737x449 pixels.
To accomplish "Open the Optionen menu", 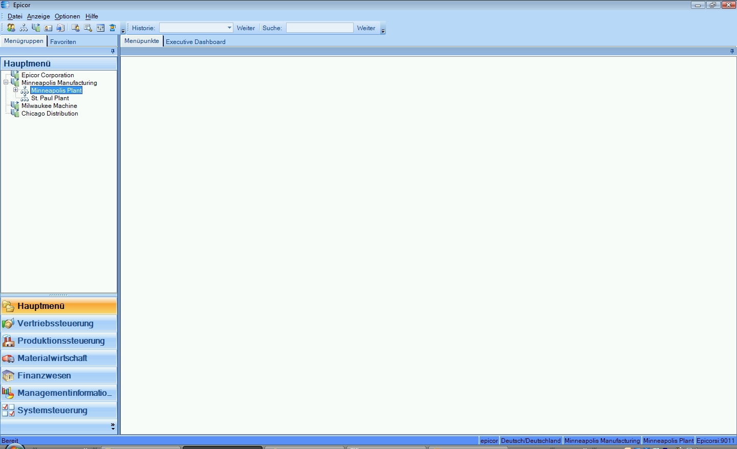I will coord(68,16).
